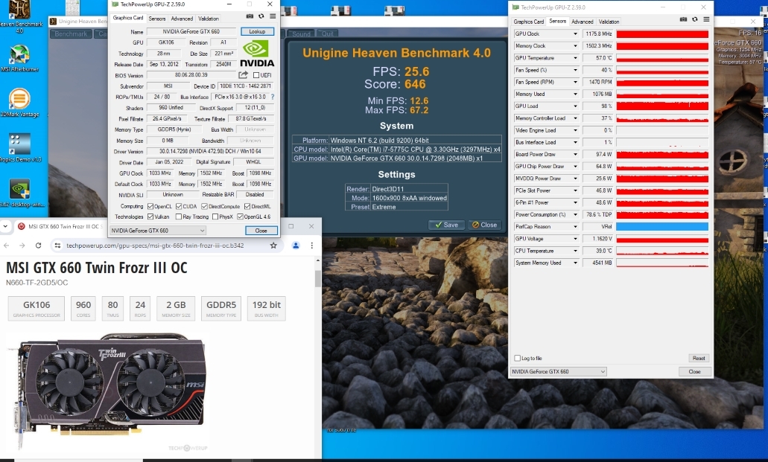Enable Log to file checkbox

(517, 359)
